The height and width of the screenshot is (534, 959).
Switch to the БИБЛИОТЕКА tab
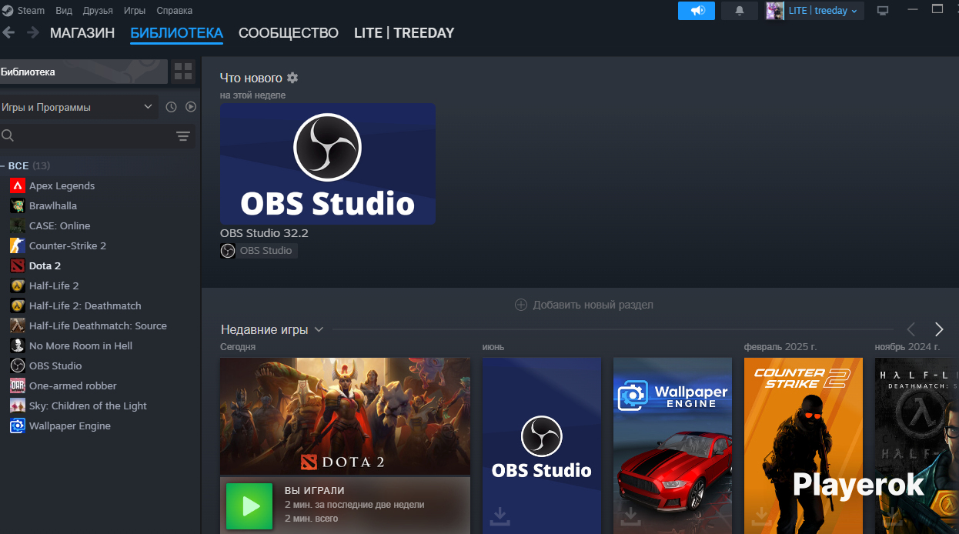pyautogui.click(x=177, y=33)
